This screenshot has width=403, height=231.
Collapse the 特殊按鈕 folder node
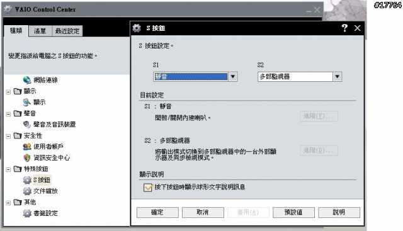click(x=8, y=169)
